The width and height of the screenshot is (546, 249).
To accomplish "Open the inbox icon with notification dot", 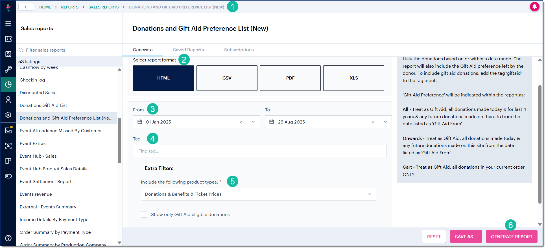I will pyautogui.click(x=8, y=130).
